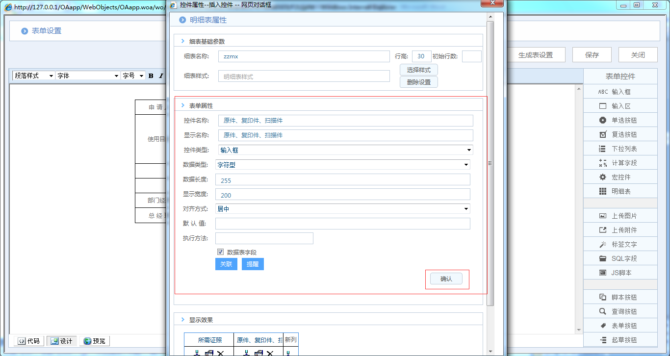This screenshot has width=670, height=356.
Task: Select the SQL字段 control
Action: [620, 258]
